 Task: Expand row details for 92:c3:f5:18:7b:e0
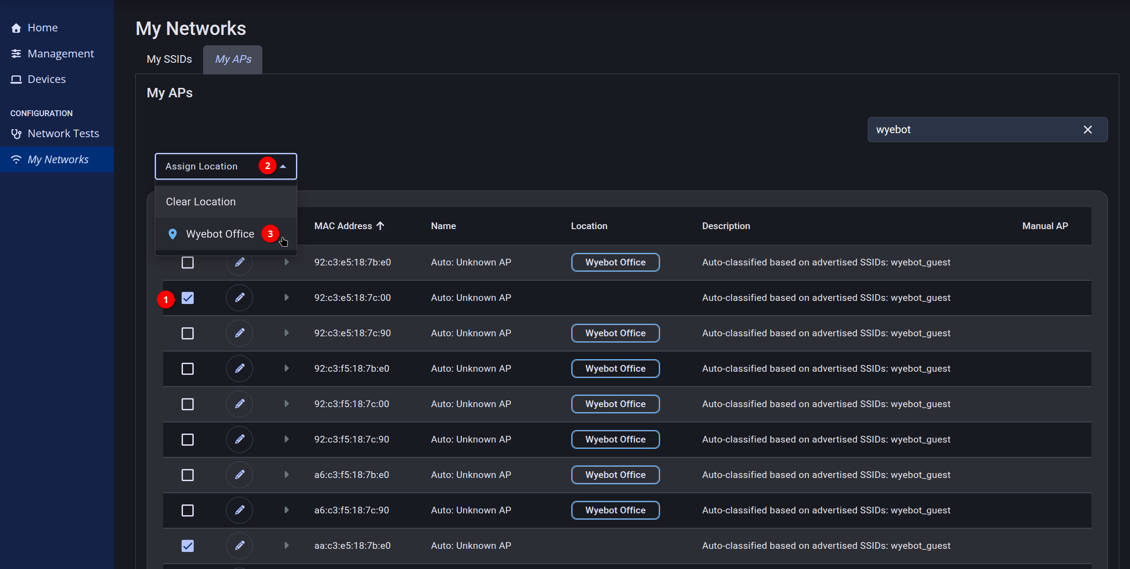[286, 369]
